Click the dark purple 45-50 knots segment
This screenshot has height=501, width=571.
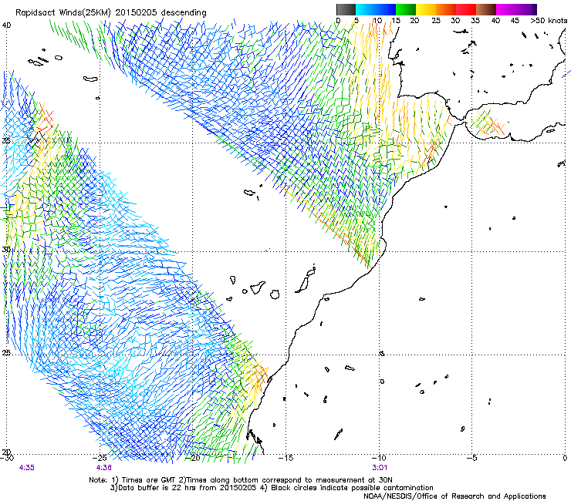point(526,9)
